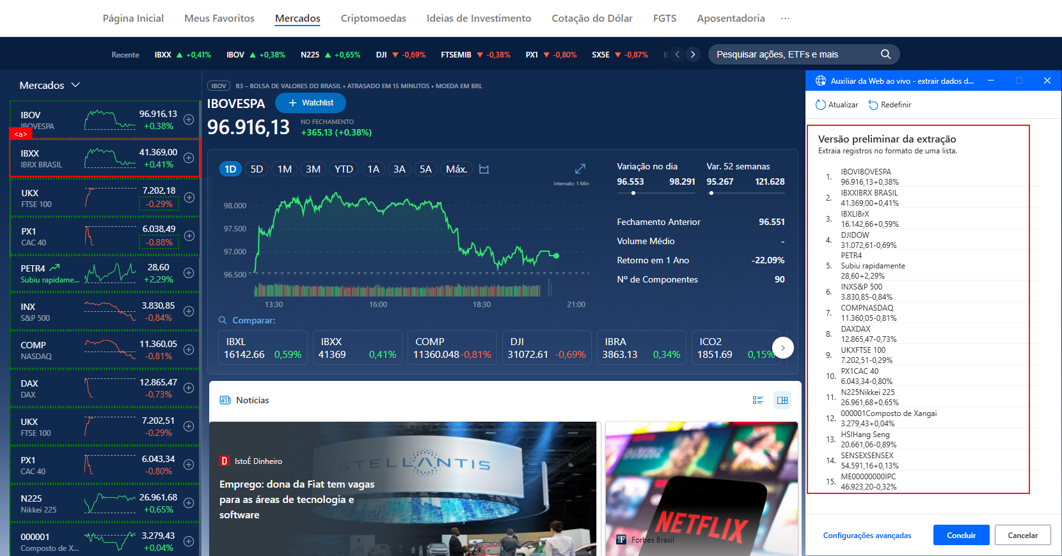Open the Meus Favoritos tab
The image size is (1062, 556).
(x=219, y=19)
